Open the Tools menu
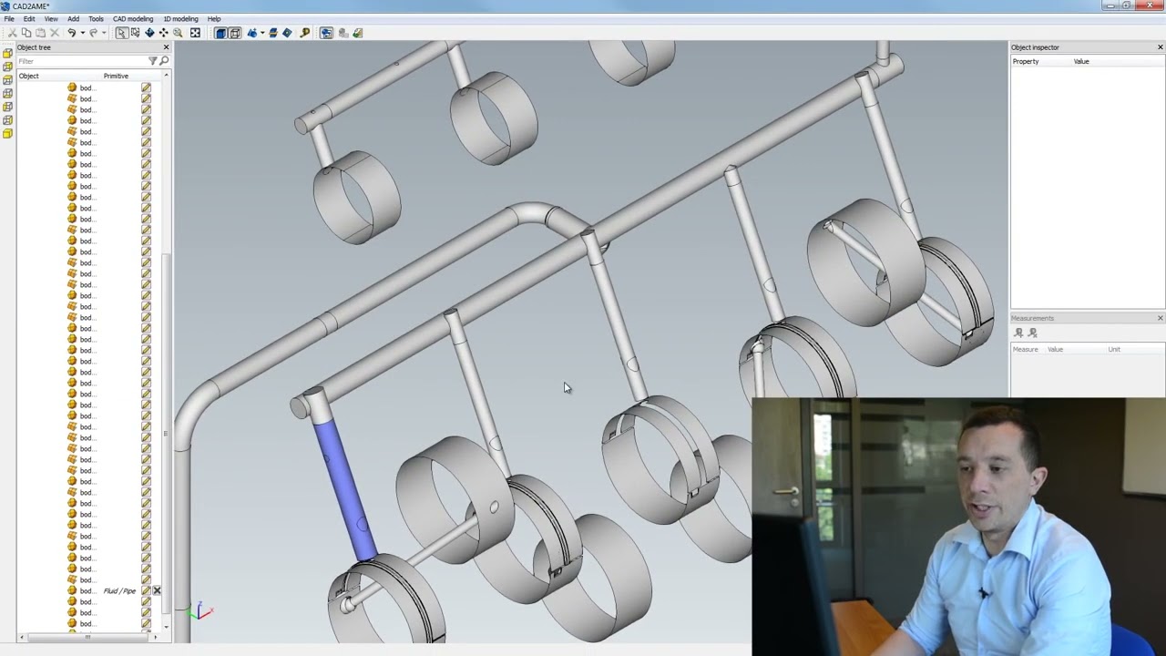 pyautogui.click(x=96, y=18)
